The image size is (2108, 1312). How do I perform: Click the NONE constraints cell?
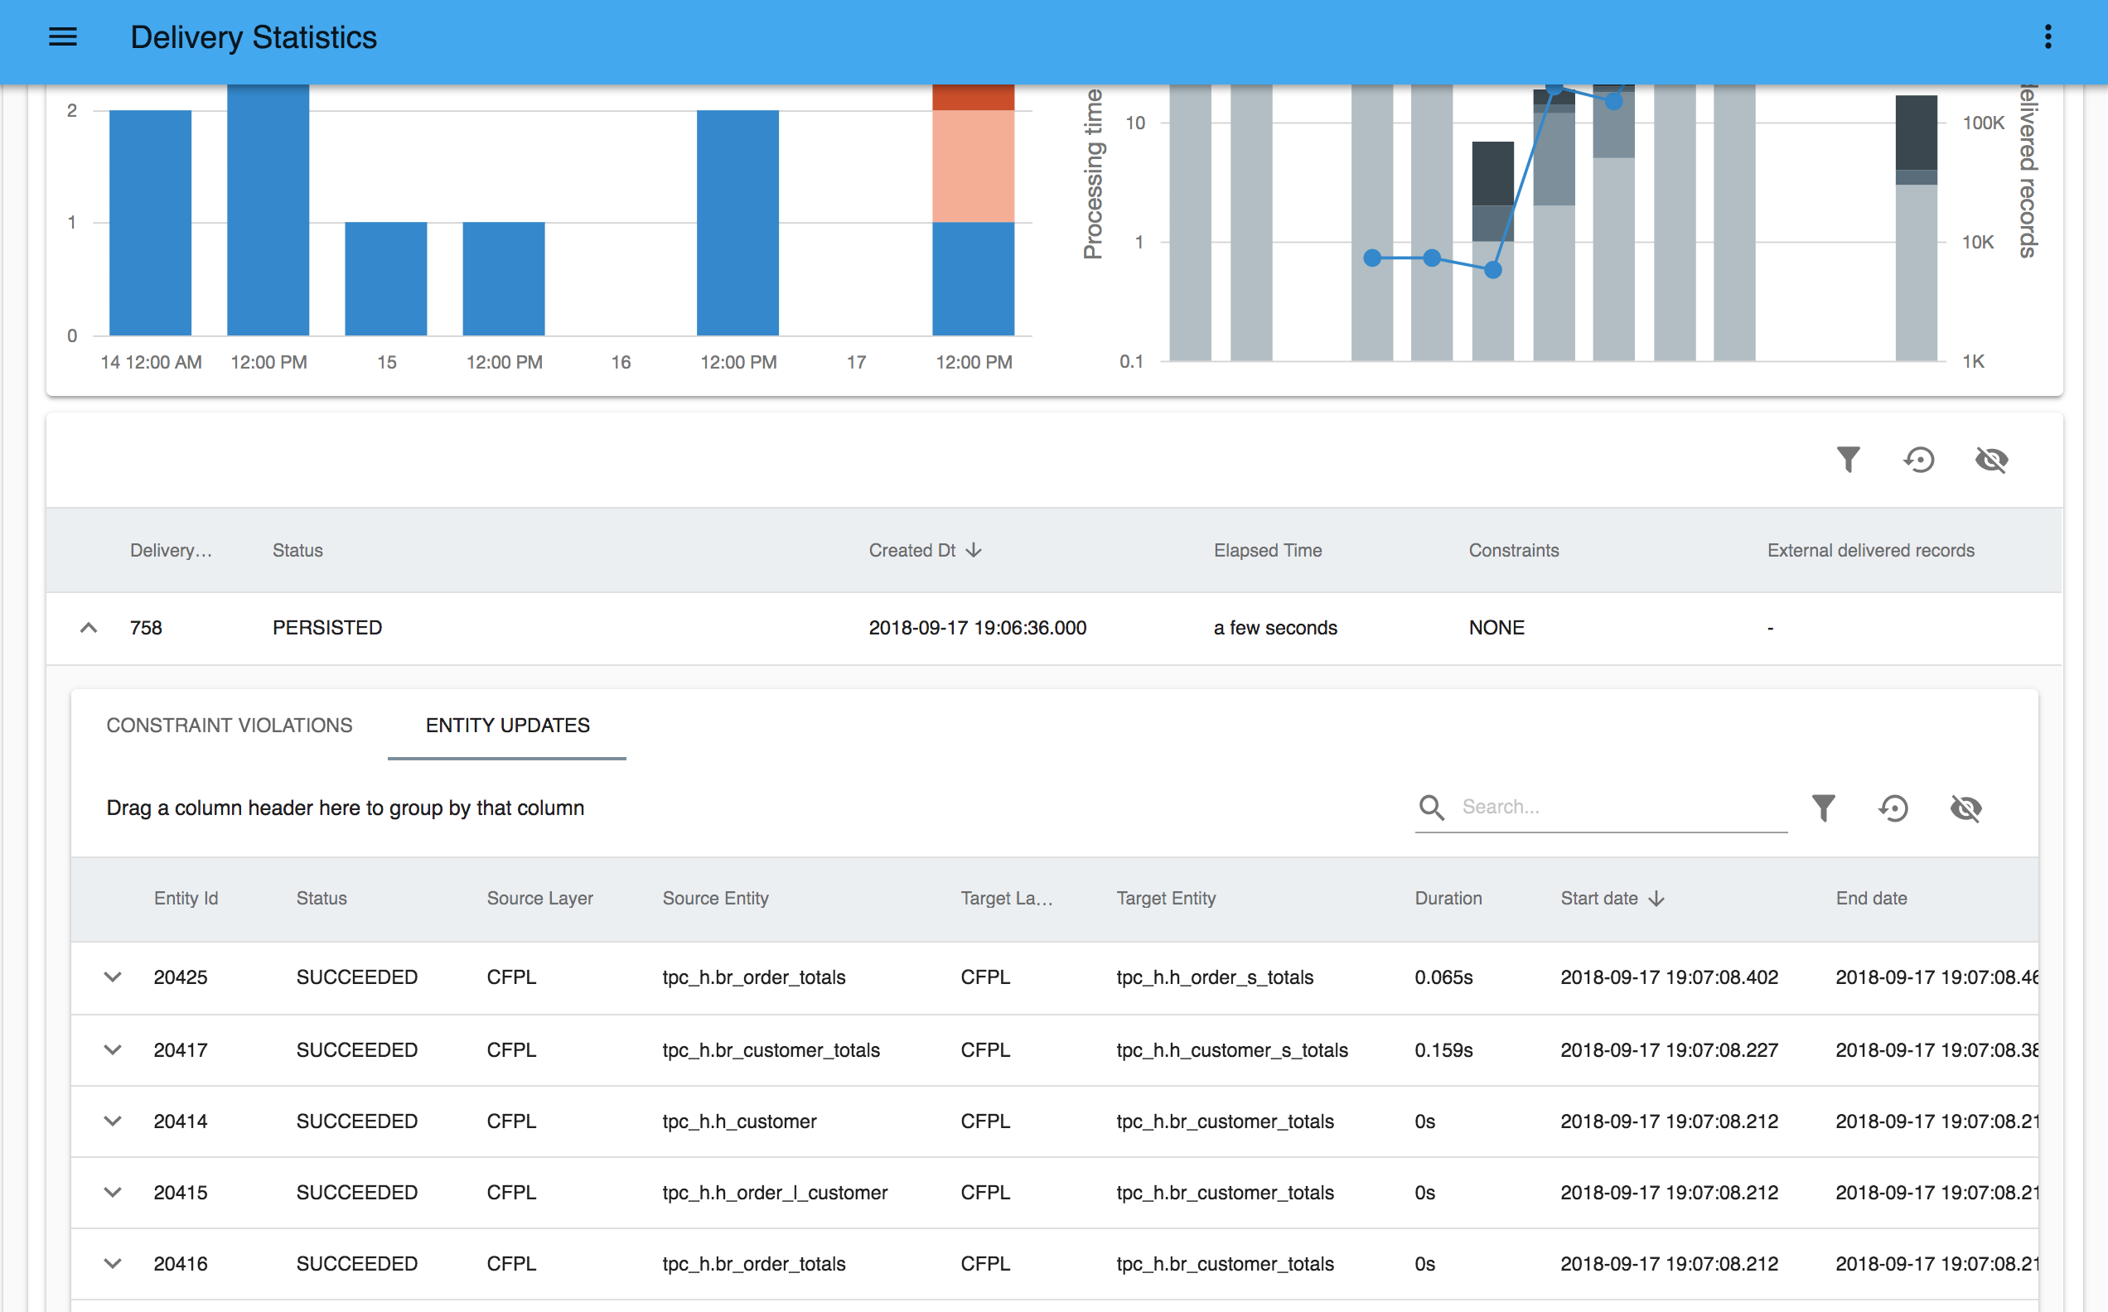click(1496, 627)
